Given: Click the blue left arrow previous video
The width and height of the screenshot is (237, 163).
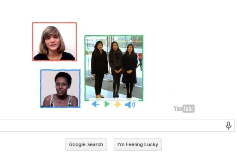Looking at the screenshot, I should pos(95,104).
